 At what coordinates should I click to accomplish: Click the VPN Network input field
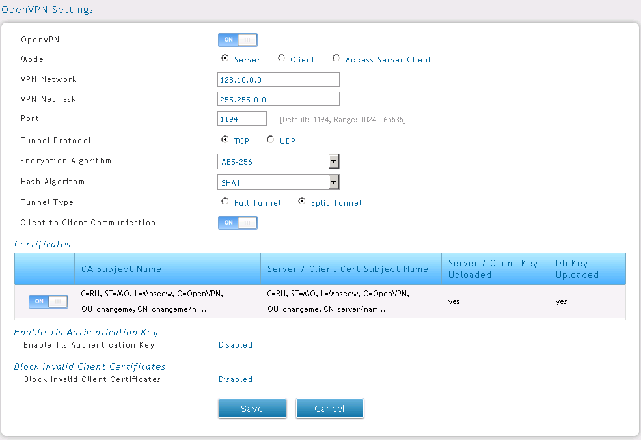pos(279,79)
